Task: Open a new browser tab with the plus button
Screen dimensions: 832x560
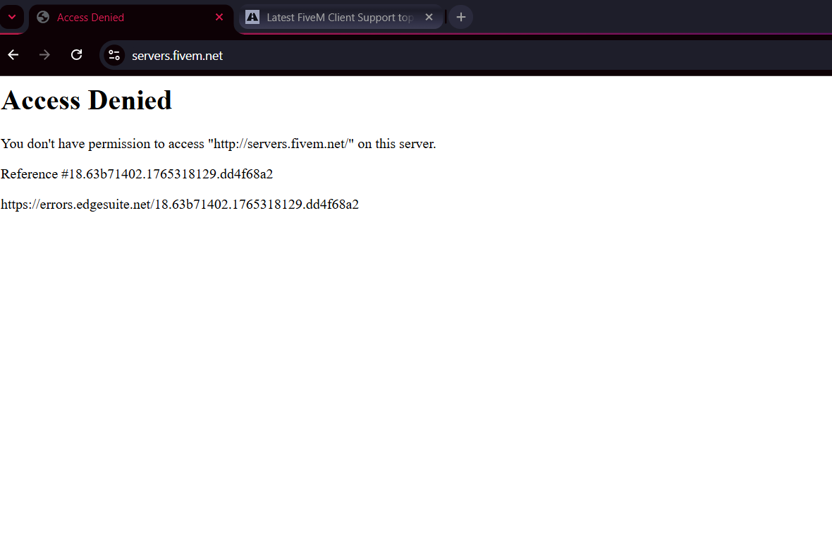Action: point(460,17)
